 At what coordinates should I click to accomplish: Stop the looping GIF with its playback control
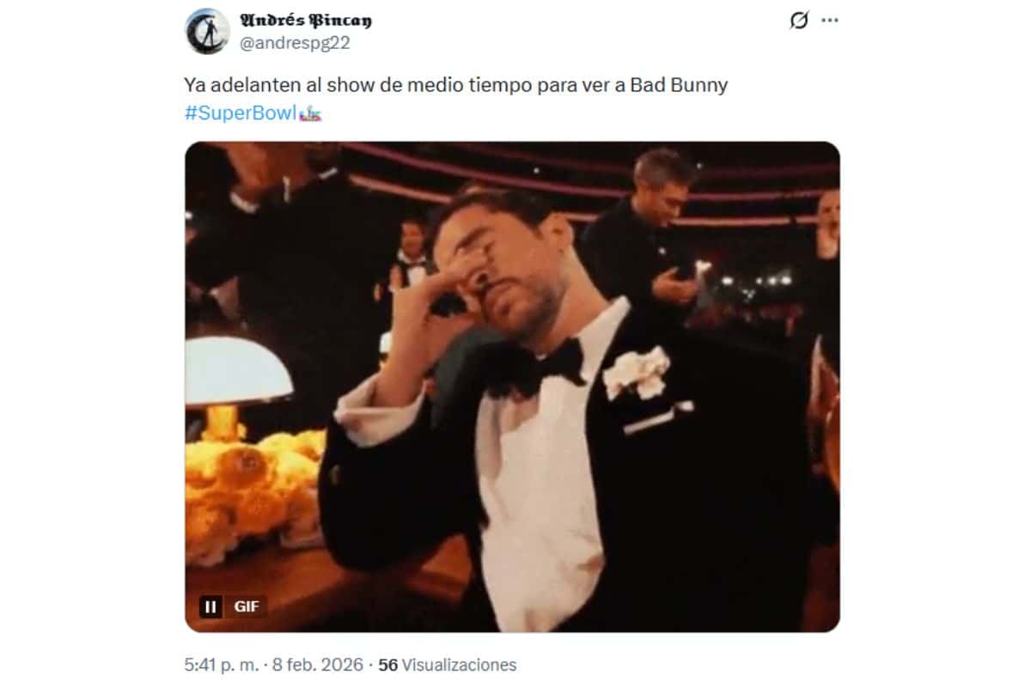pos(210,606)
